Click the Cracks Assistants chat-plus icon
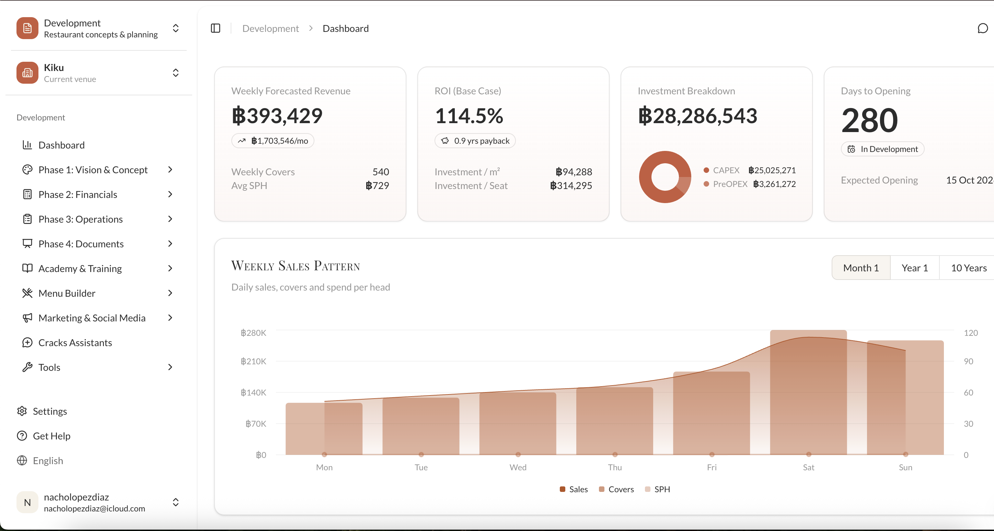 [27, 342]
